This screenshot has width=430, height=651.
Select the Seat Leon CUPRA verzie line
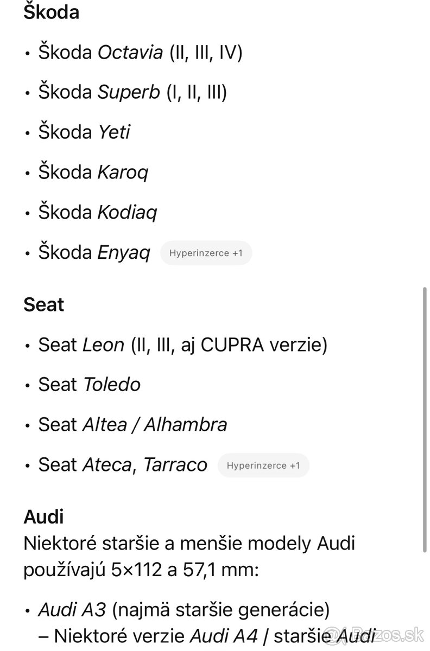[x=182, y=344]
